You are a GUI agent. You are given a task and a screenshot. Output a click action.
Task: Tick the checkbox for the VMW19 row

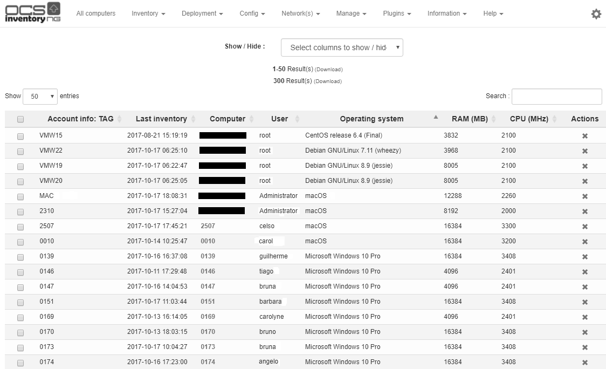tap(20, 166)
